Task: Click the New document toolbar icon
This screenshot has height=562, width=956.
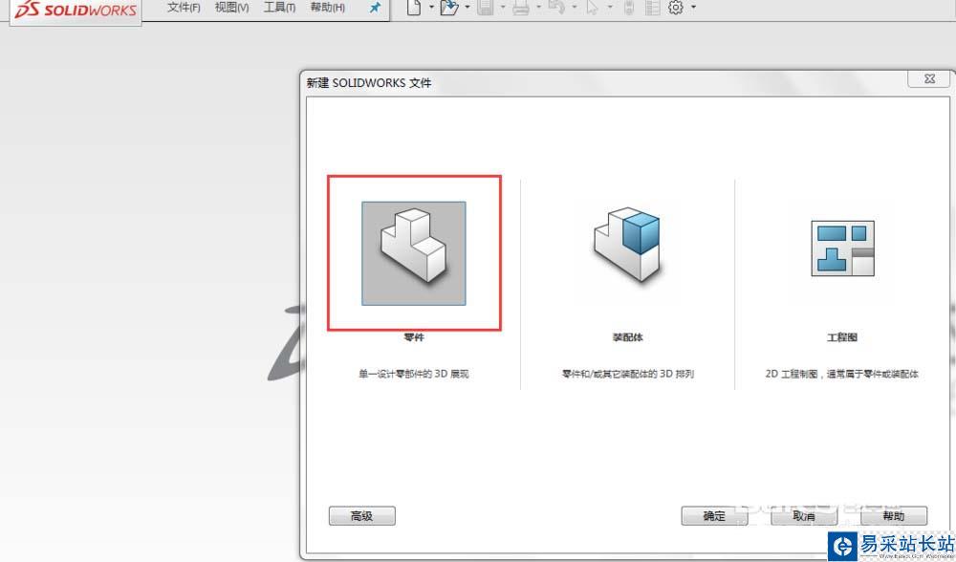Action: (x=414, y=8)
